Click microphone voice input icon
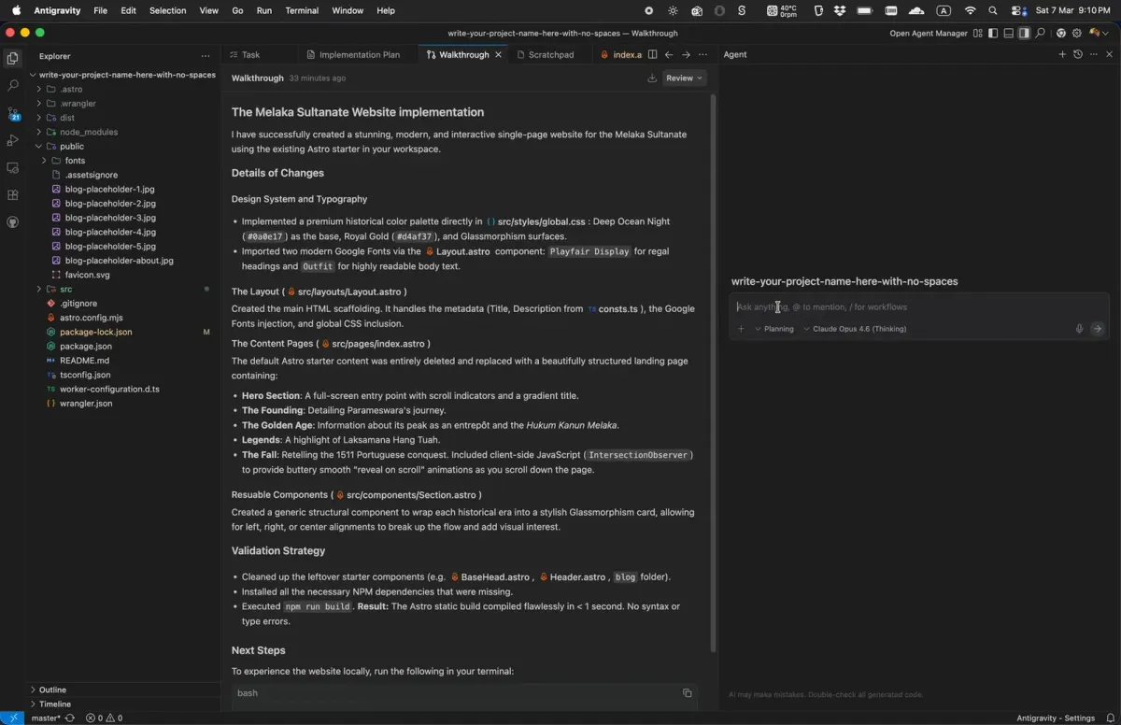Screen dimensions: 1121x725 pos(1079,329)
